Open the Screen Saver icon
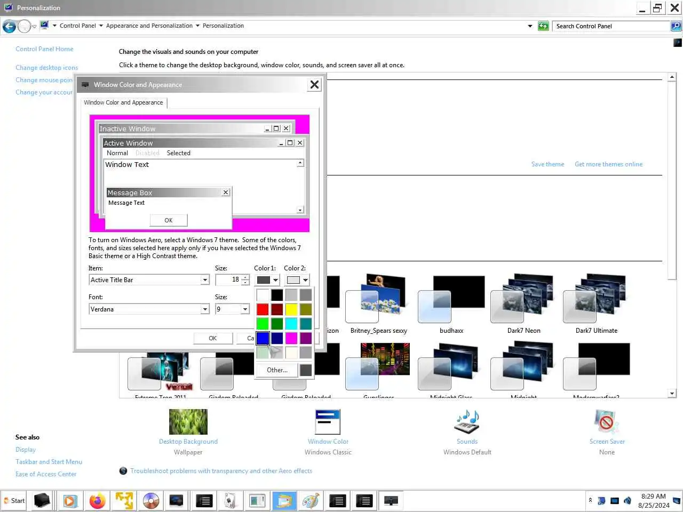The image size is (683, 512). point(607,422)
